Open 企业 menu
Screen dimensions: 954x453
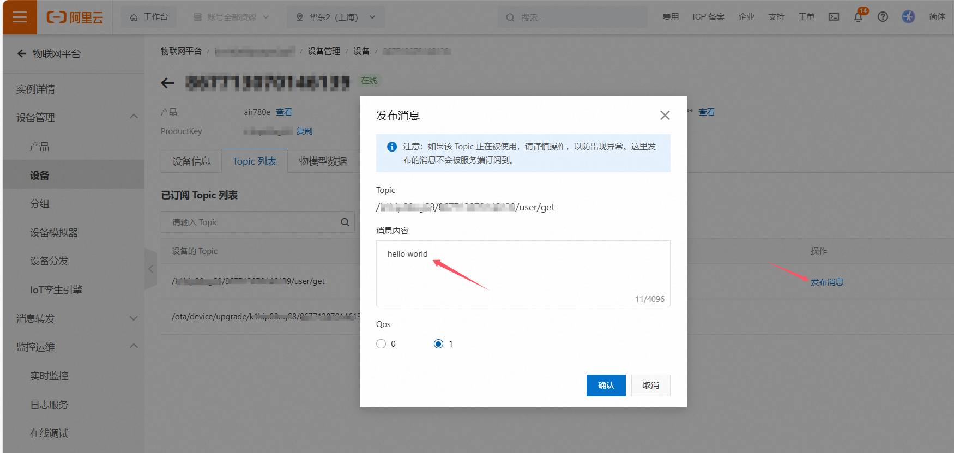[746, 17]
